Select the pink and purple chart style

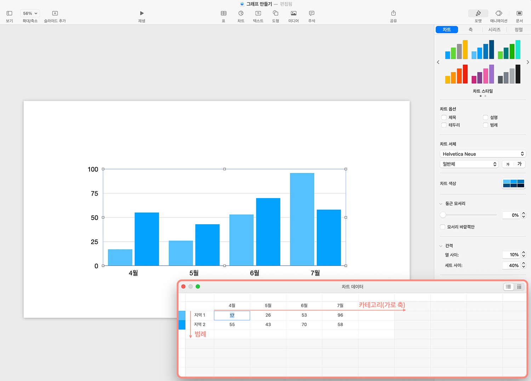(x=483, y=74)
